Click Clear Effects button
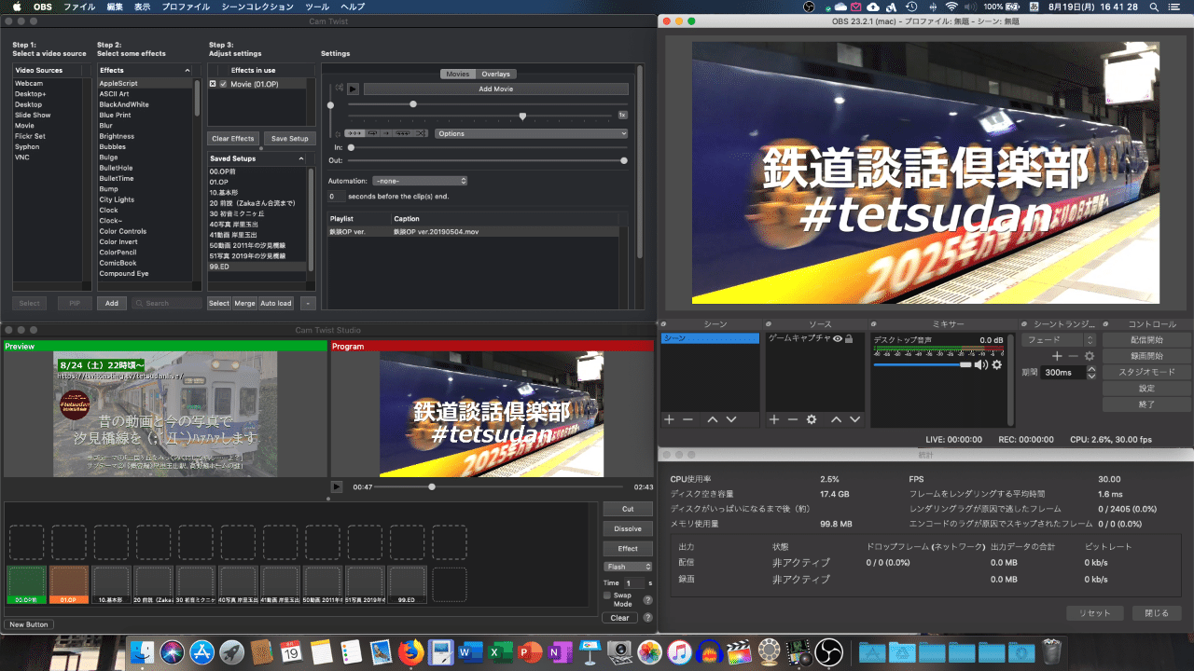 pos(233,139)
